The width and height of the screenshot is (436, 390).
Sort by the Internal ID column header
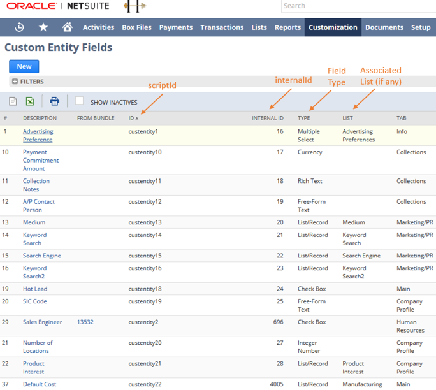pyautogui.click(x=268, y=118)
